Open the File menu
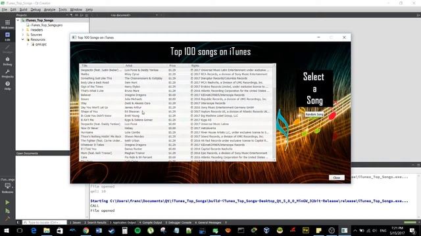421x236 pixels. click(5, 10)
